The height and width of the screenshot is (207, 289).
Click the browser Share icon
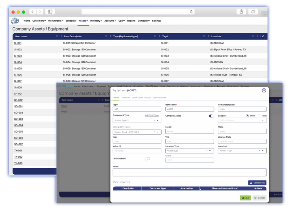pyautogui.click(x=241, y=11)
